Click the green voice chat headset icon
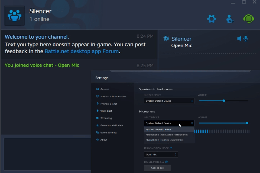This screenshot has height=173, width=260. (248, 19)
